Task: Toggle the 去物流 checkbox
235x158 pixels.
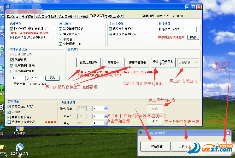Action: point(9,112)
